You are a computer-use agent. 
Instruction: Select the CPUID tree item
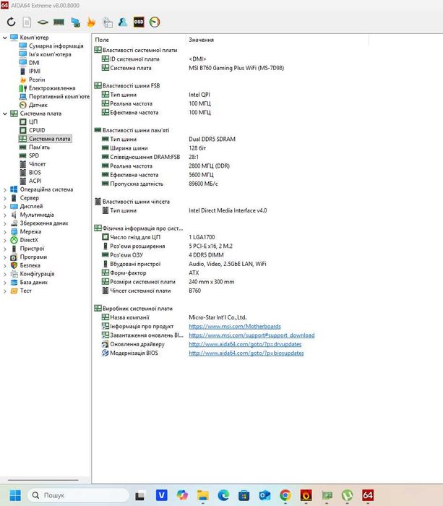[x=37, y=130]
